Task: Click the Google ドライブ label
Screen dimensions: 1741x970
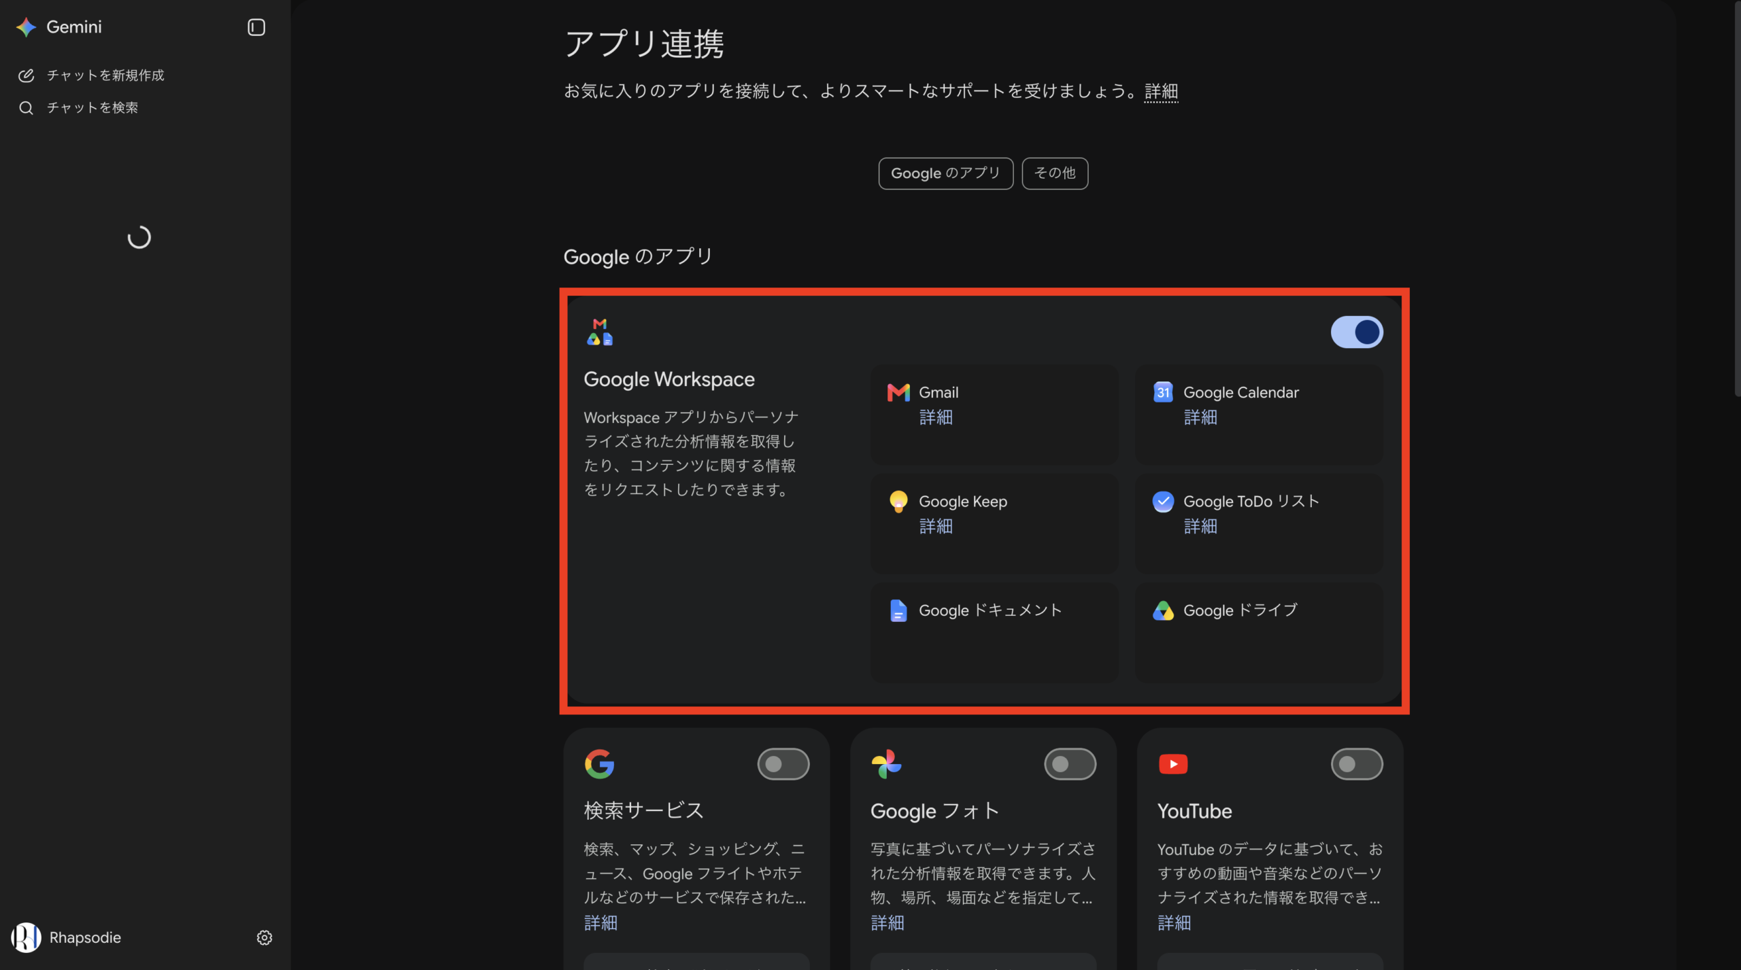Action: tap(1240, 610)
